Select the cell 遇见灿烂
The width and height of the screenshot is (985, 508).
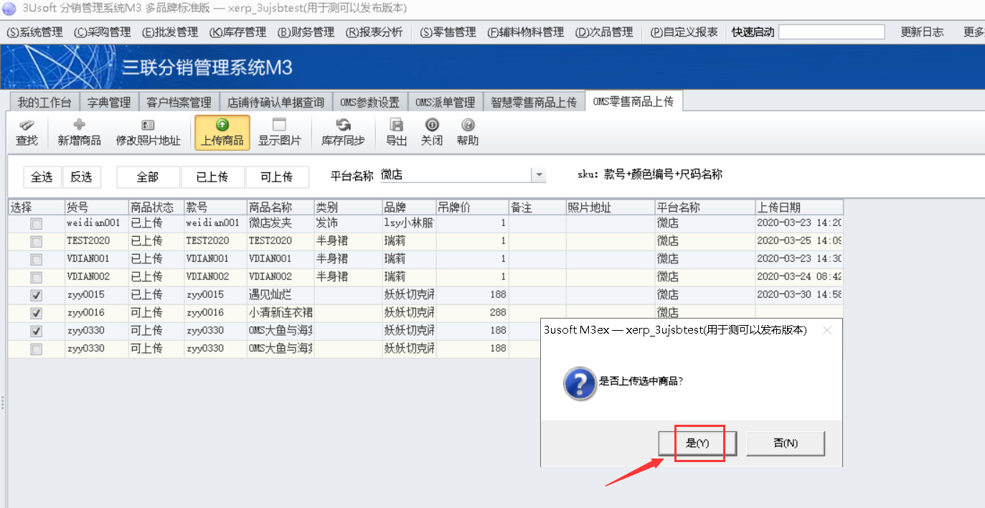tap(281, 295)
